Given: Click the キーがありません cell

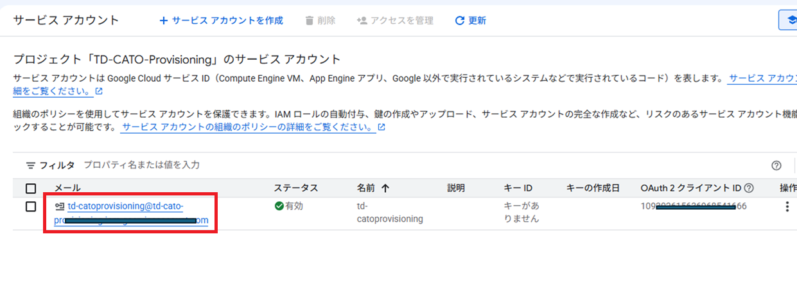Looking at the screenshot, I should click(x=522, y=212).
